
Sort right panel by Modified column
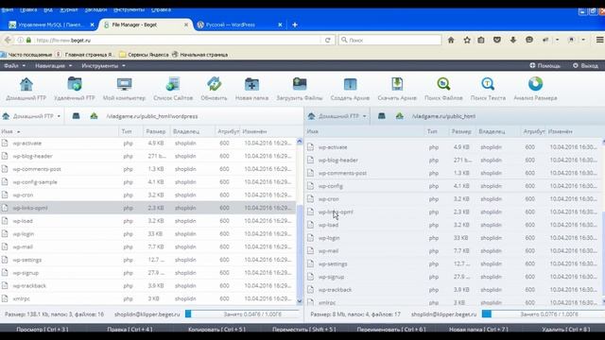coord(561,131)
